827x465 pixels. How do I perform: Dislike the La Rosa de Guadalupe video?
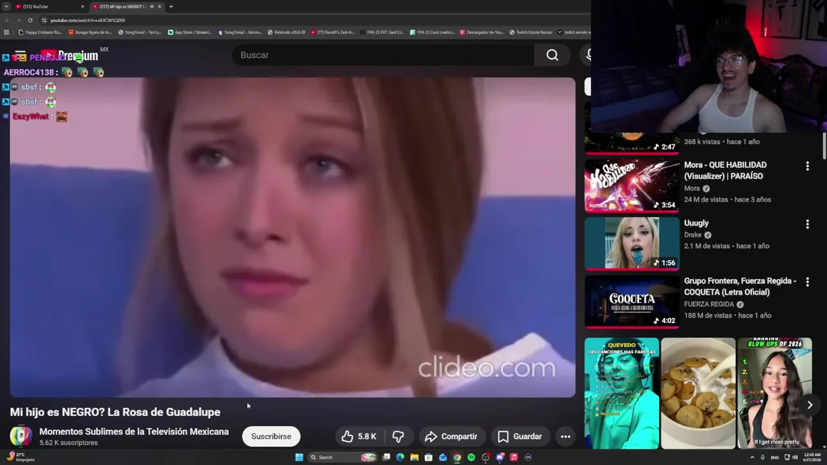point(398,437)
